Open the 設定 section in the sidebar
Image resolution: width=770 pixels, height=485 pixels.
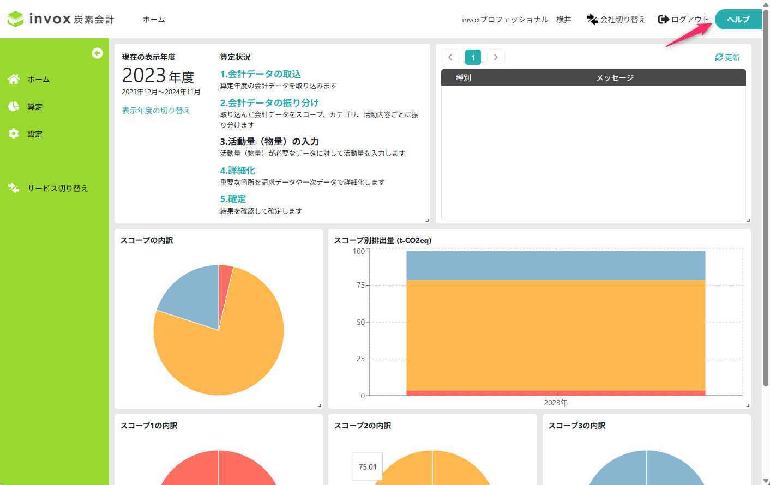(34, 134)
